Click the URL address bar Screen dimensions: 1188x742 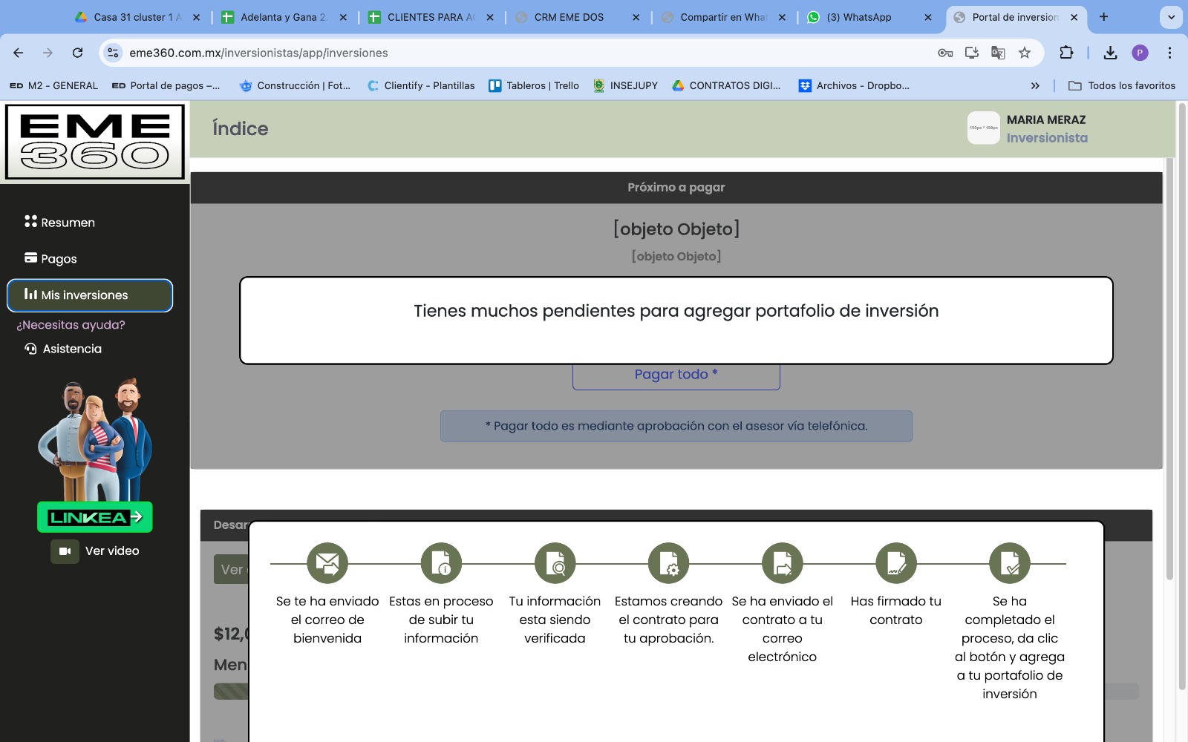[520, 53]
